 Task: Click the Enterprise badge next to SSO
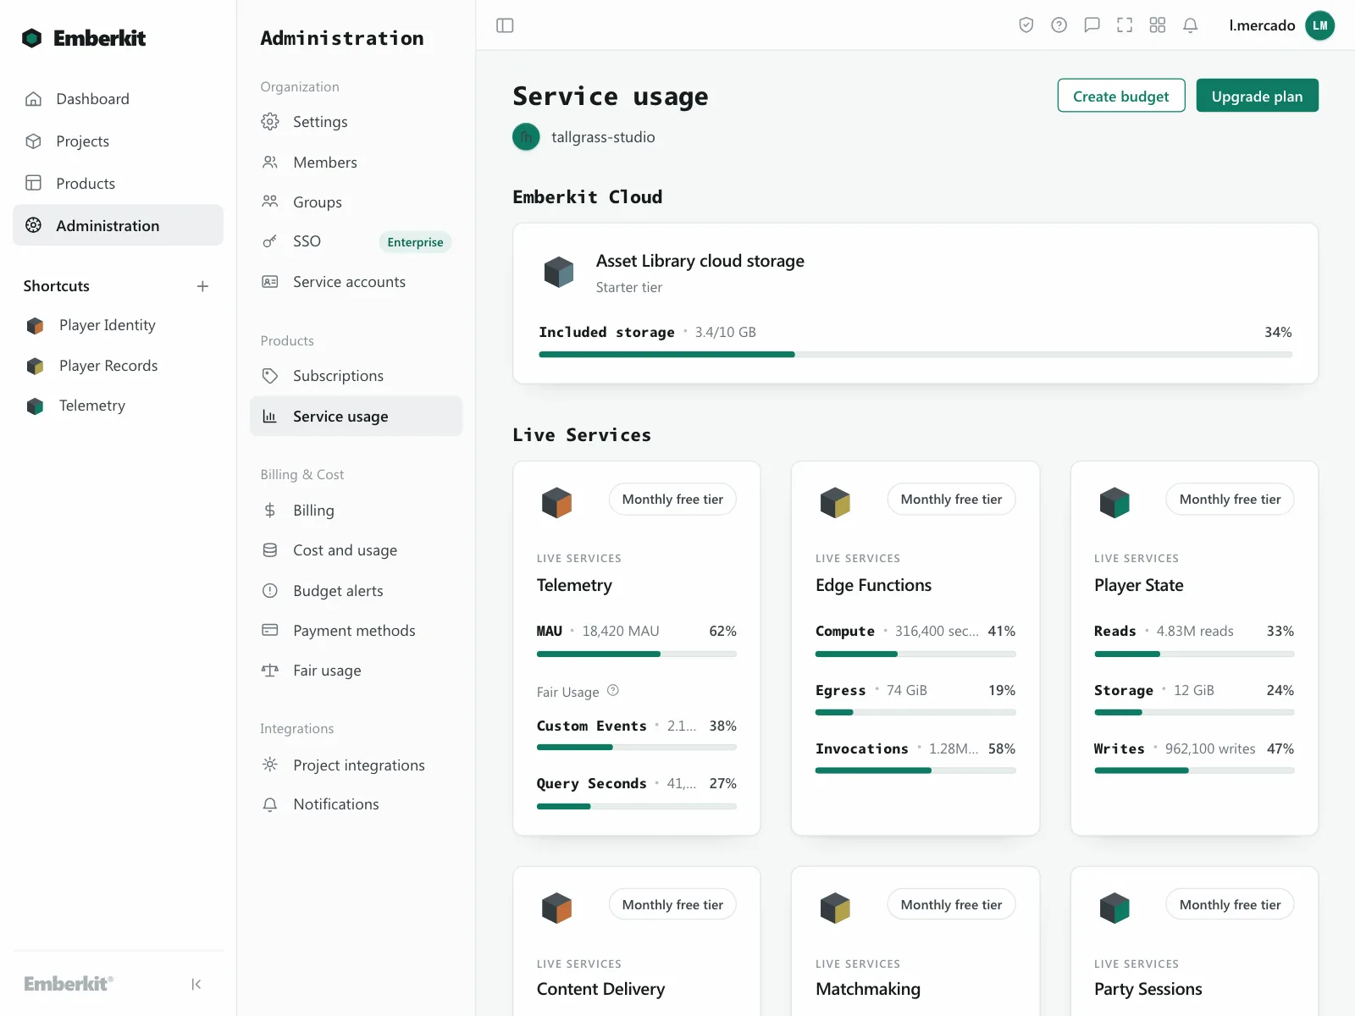415,242
